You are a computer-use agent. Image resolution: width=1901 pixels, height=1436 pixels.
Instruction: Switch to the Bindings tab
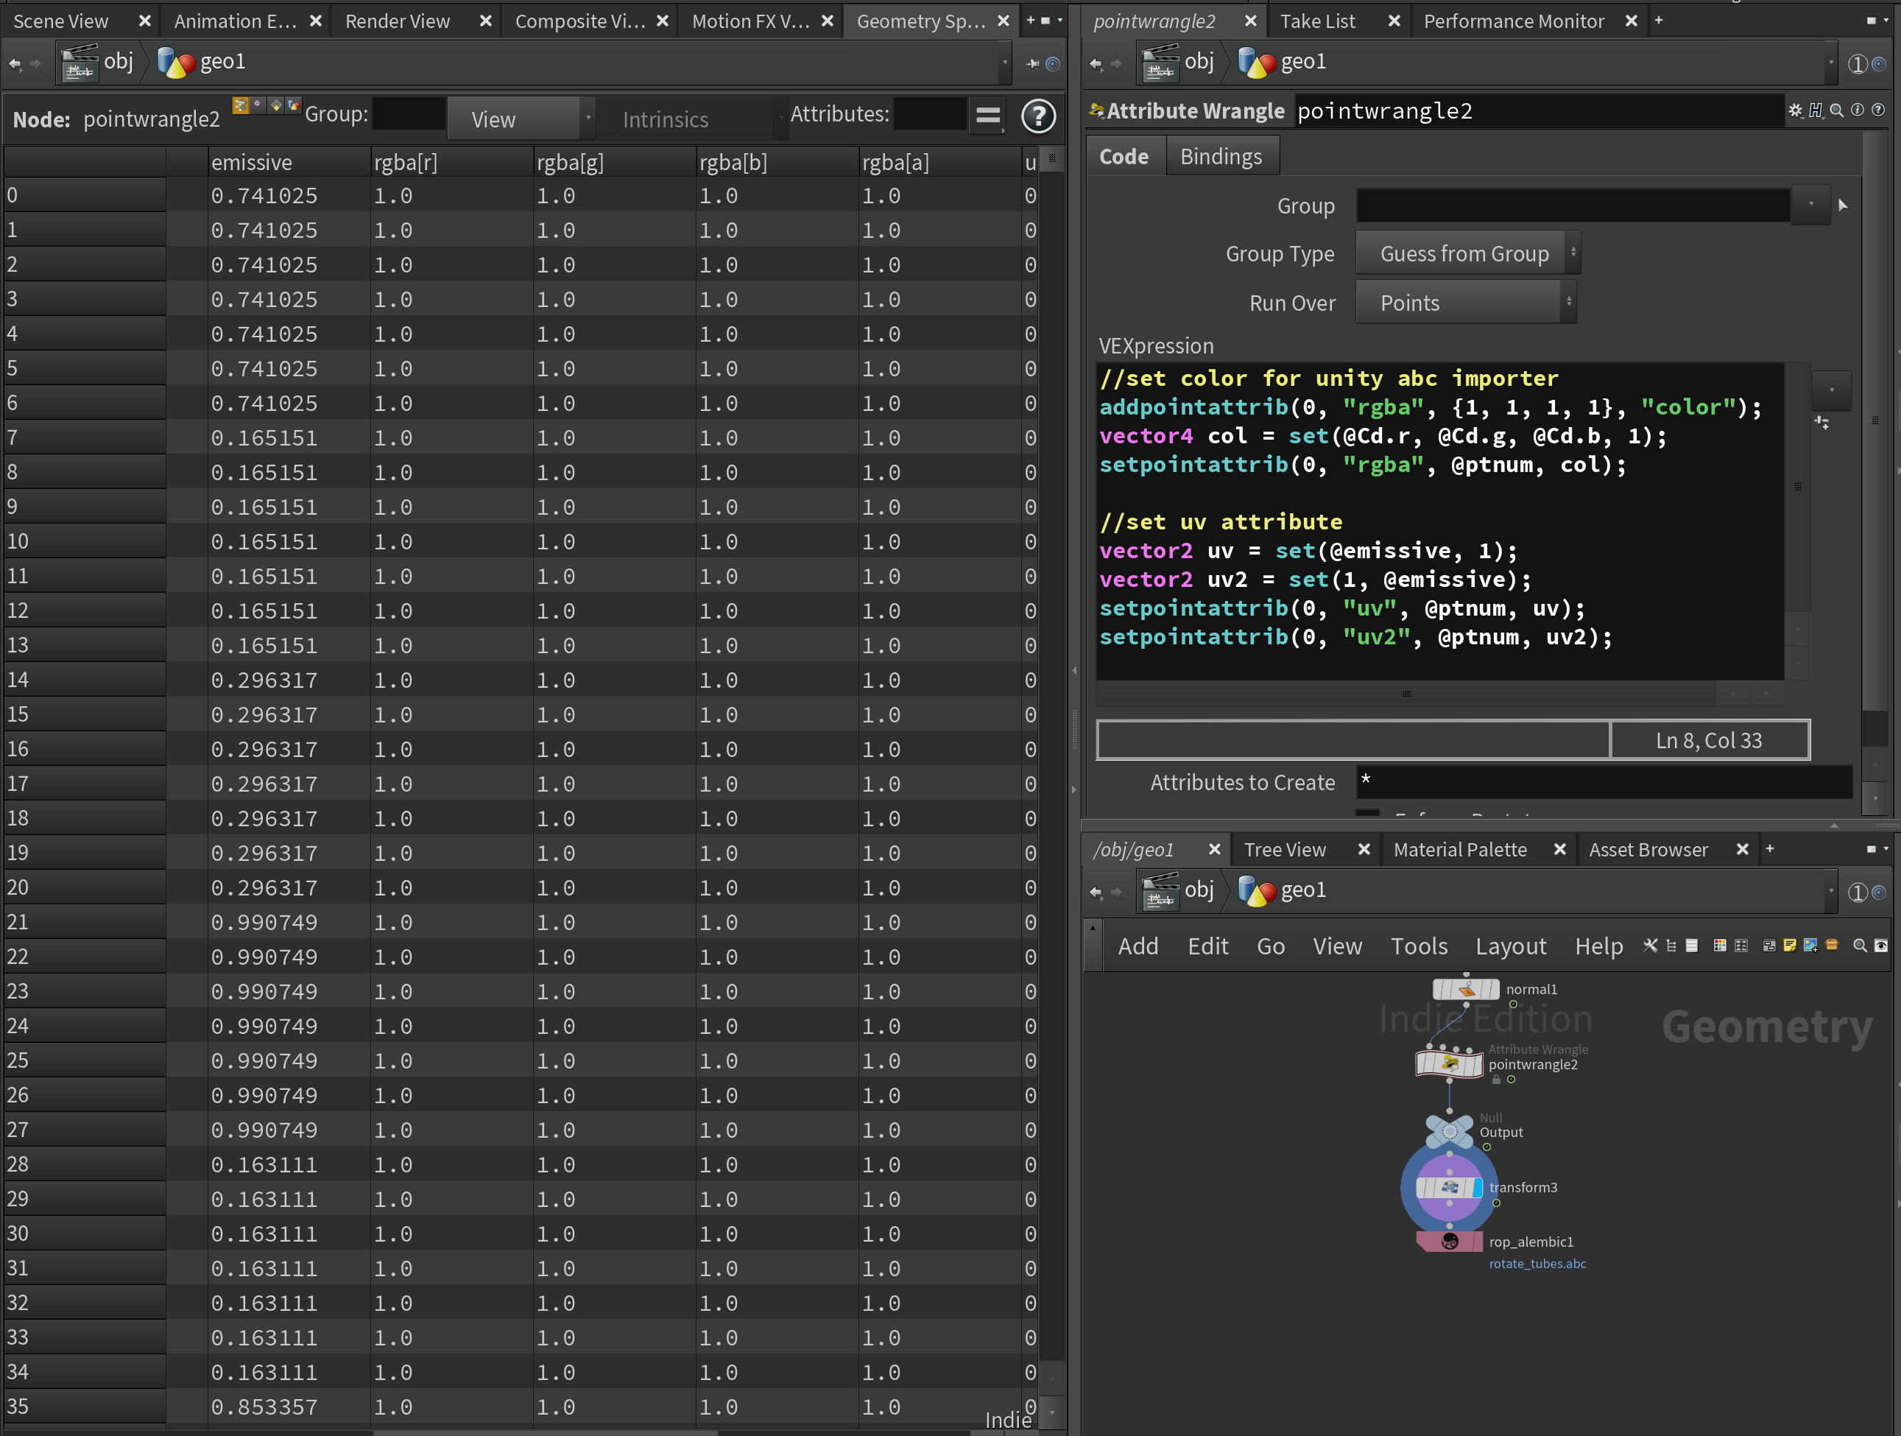[x=1221, y=155]
